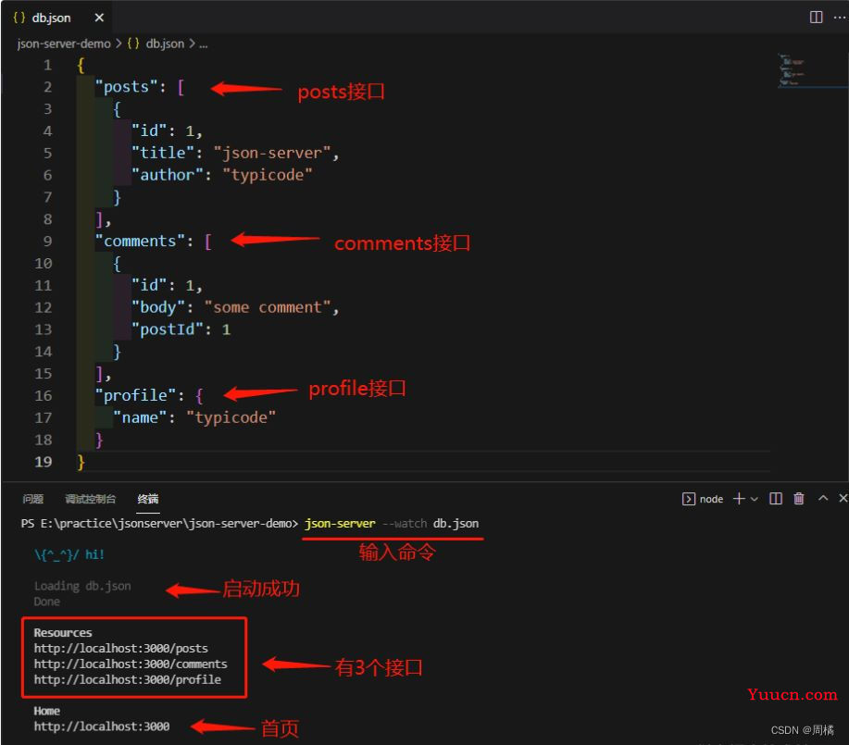Click the "profile" key on line 16
Screen dimensions: 849x745
pos(135,395)
